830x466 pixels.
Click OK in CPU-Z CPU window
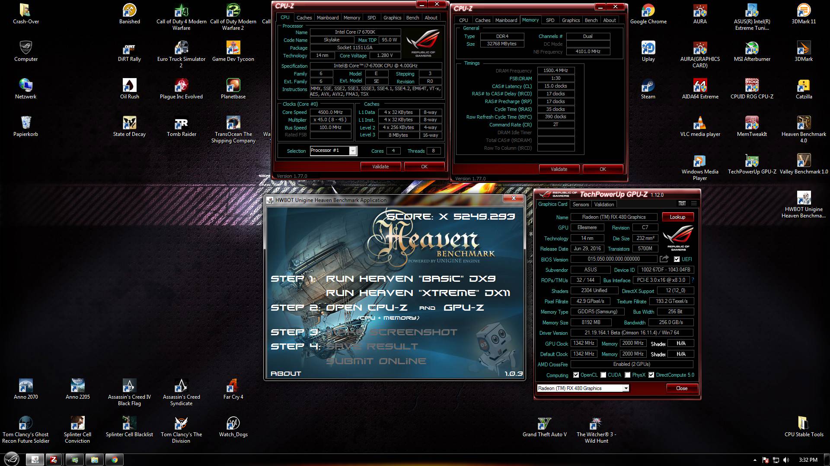click(424, 167)
